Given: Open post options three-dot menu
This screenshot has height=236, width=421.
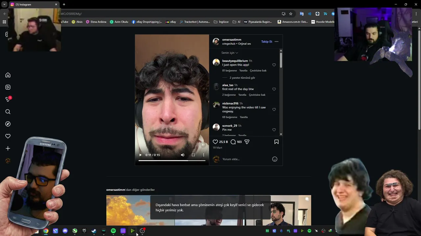Looking at the screenshot, I should (x=276, y=42).
